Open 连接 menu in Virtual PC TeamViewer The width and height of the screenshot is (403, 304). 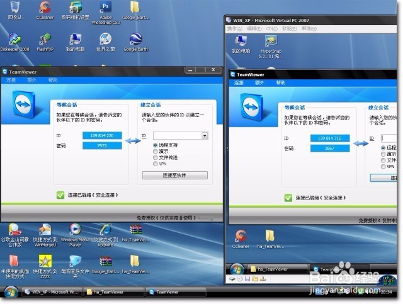pyautogui.click(x=239, y=82)
